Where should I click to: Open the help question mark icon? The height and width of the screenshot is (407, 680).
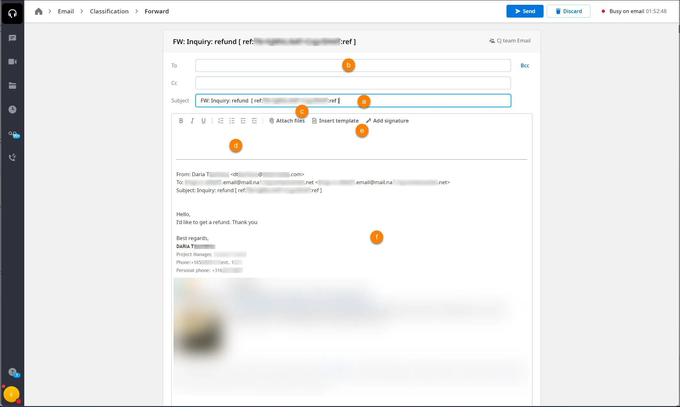tap(13, 372)
